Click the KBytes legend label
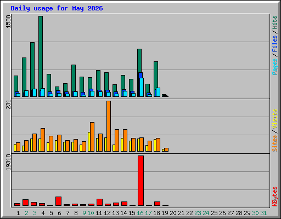281x219 pixels. pos(274,197)
